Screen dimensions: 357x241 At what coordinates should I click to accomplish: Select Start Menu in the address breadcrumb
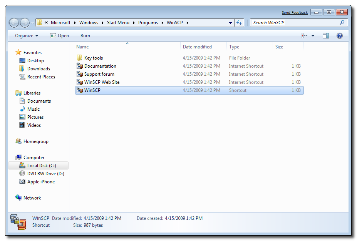(118, 23)
